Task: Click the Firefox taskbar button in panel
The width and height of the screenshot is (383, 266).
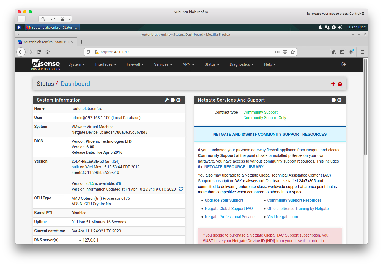Action: pos(52,27)
